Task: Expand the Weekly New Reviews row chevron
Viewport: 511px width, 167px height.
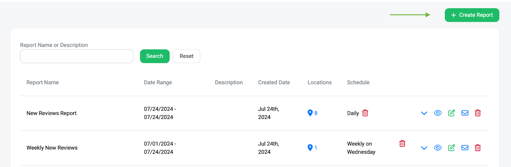Action: point(424,148)
